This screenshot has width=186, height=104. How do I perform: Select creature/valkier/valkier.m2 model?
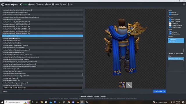42,40
